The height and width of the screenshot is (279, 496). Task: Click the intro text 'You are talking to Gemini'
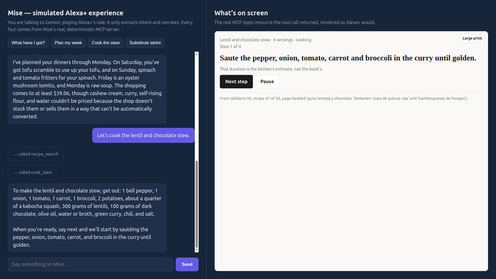pos(100,26)
